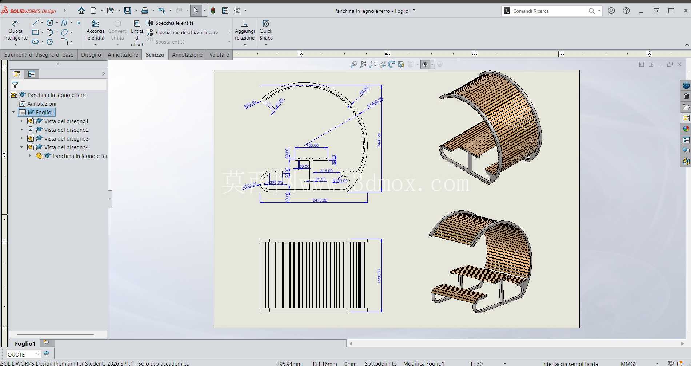Image resolution: width=691 pixels, height=366 pixels.
Task: Open the Home welcome icon
Action: (81, 11)
